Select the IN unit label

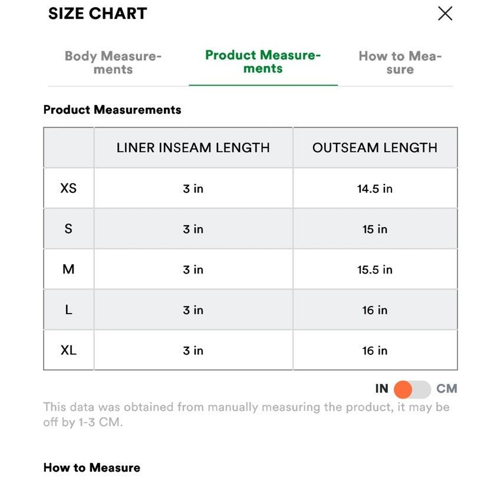(381, 388)
